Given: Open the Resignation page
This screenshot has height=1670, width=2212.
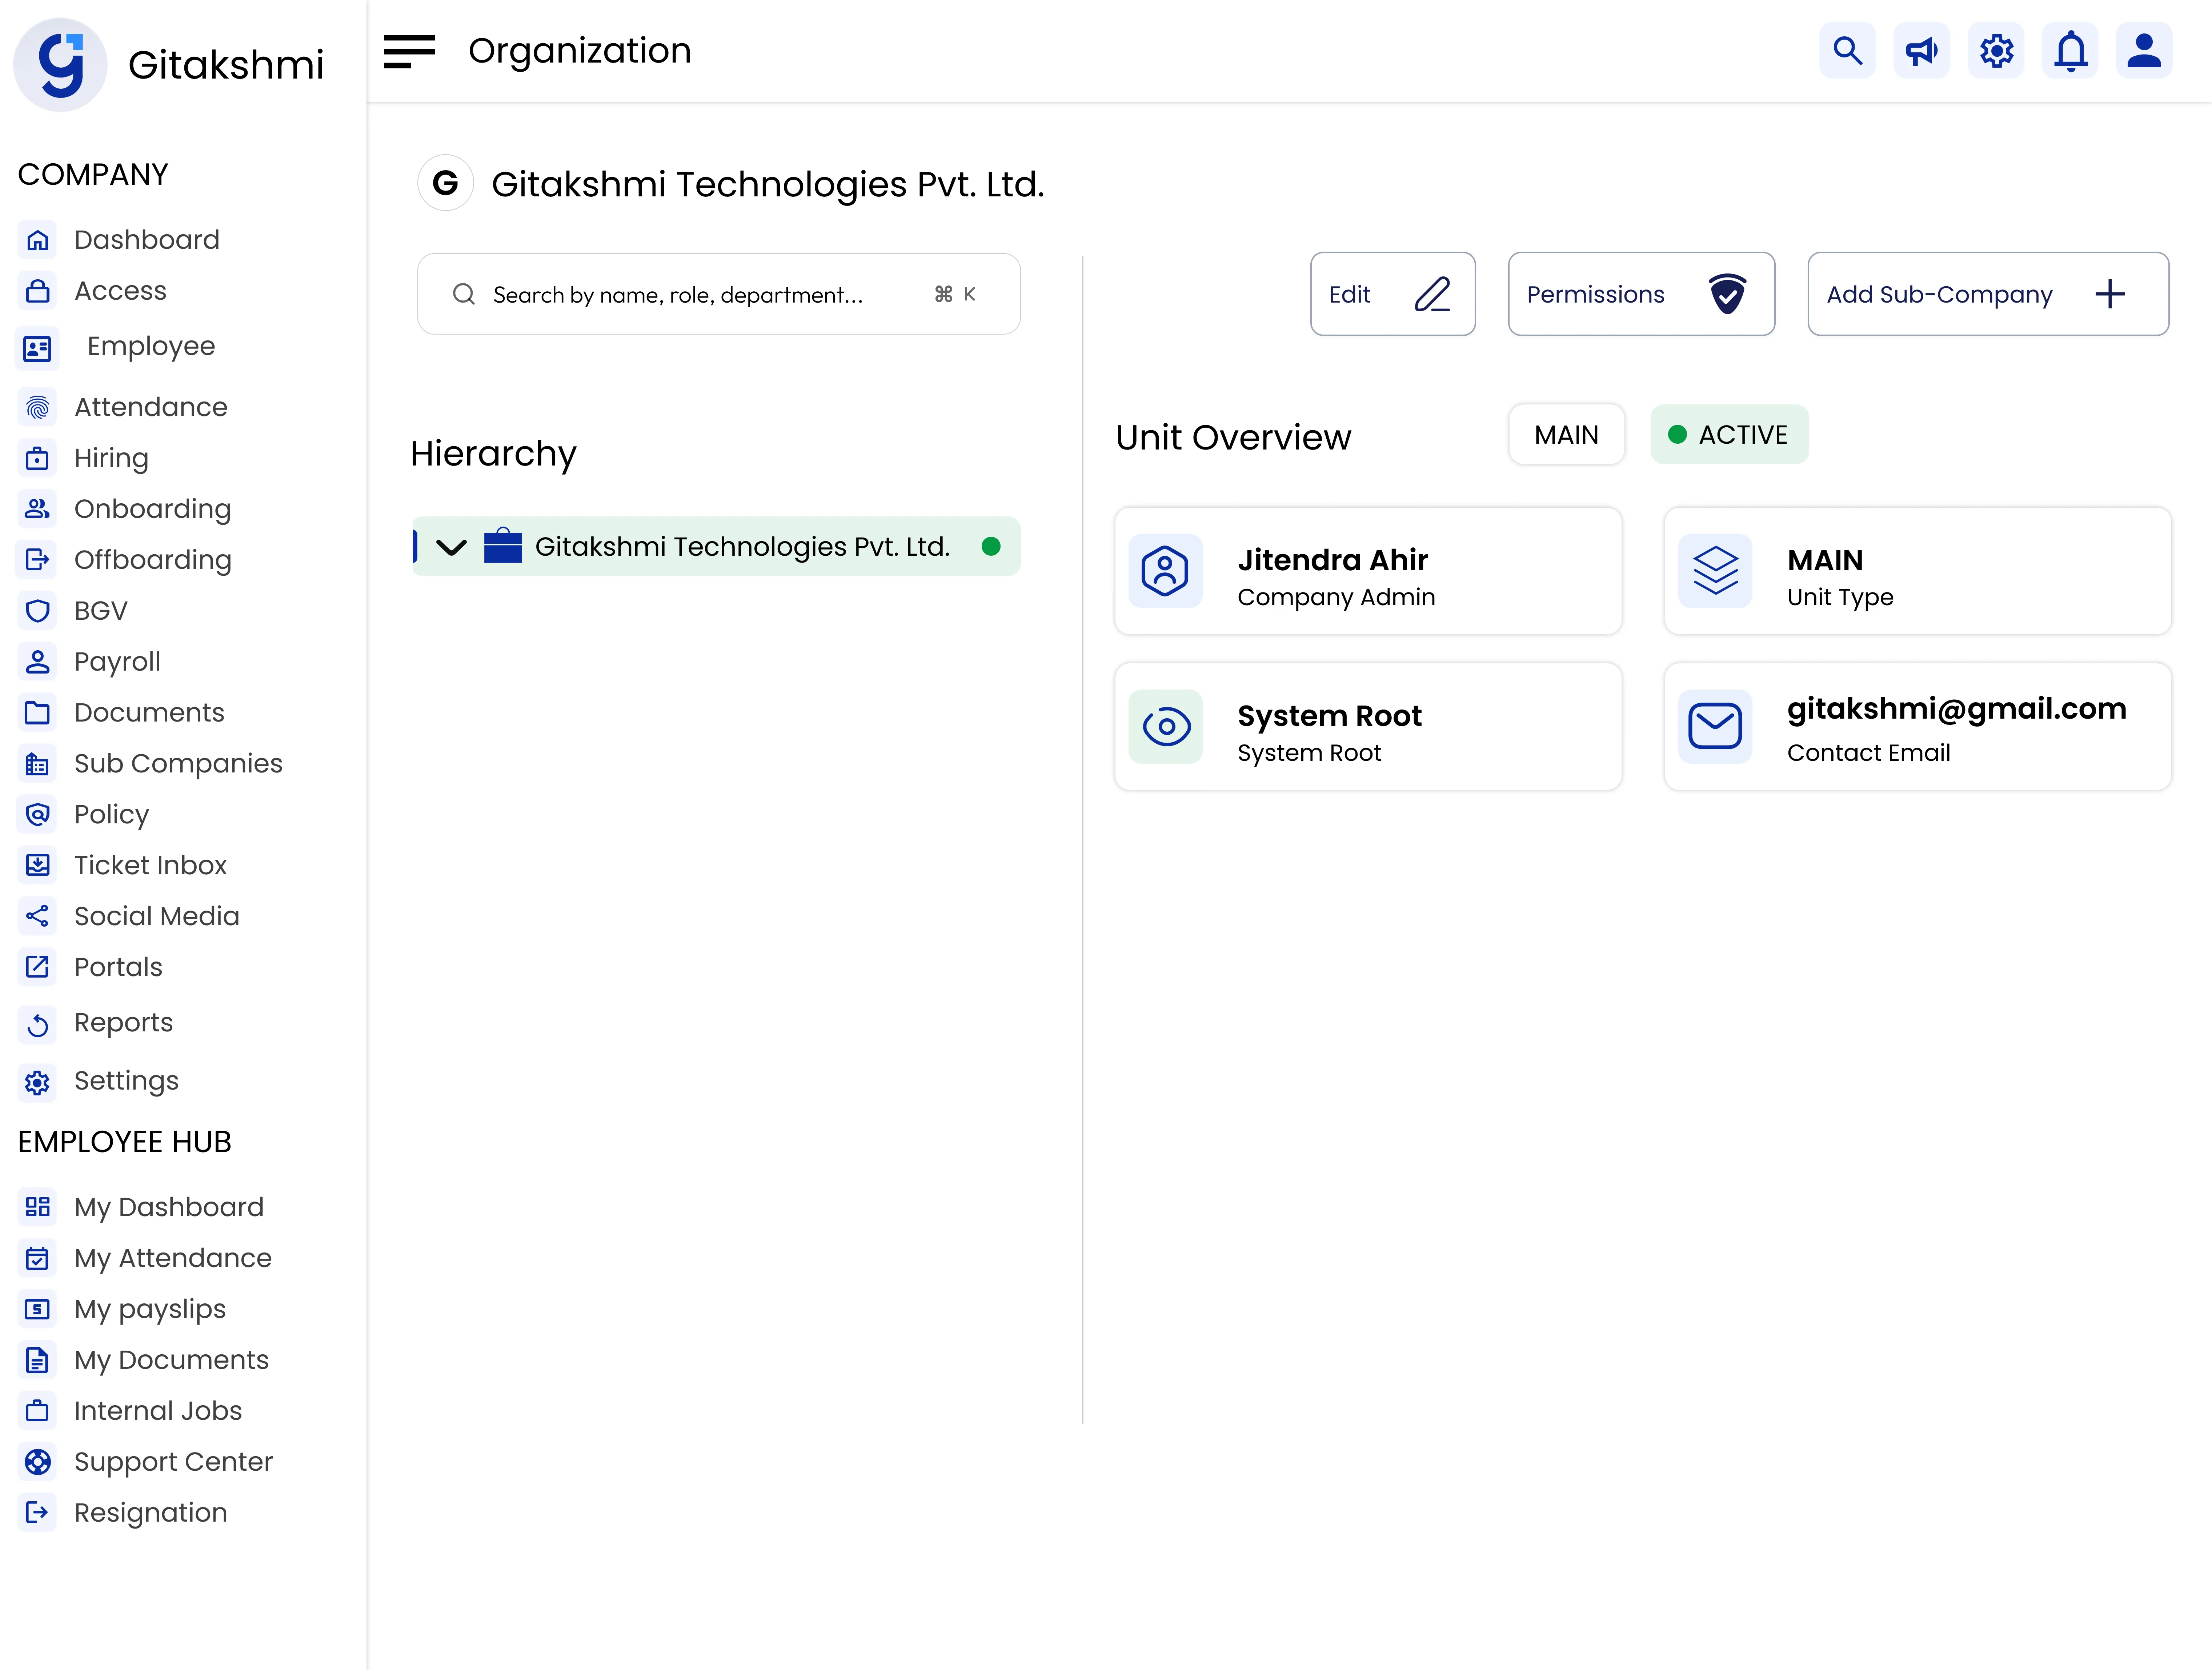Looking at the screenshot, I should (x=151, y=1513).
